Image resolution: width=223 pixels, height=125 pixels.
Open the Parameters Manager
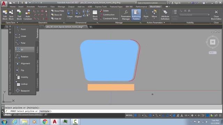pyautogui.click(x=126, y=15)
